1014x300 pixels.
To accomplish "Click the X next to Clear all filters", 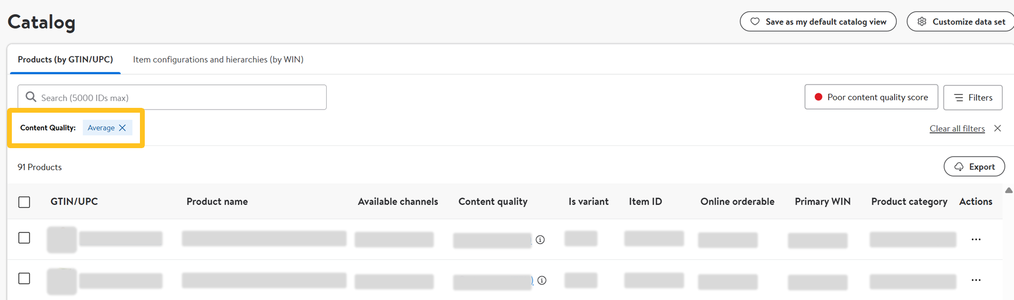I will (x=997, y=128).
